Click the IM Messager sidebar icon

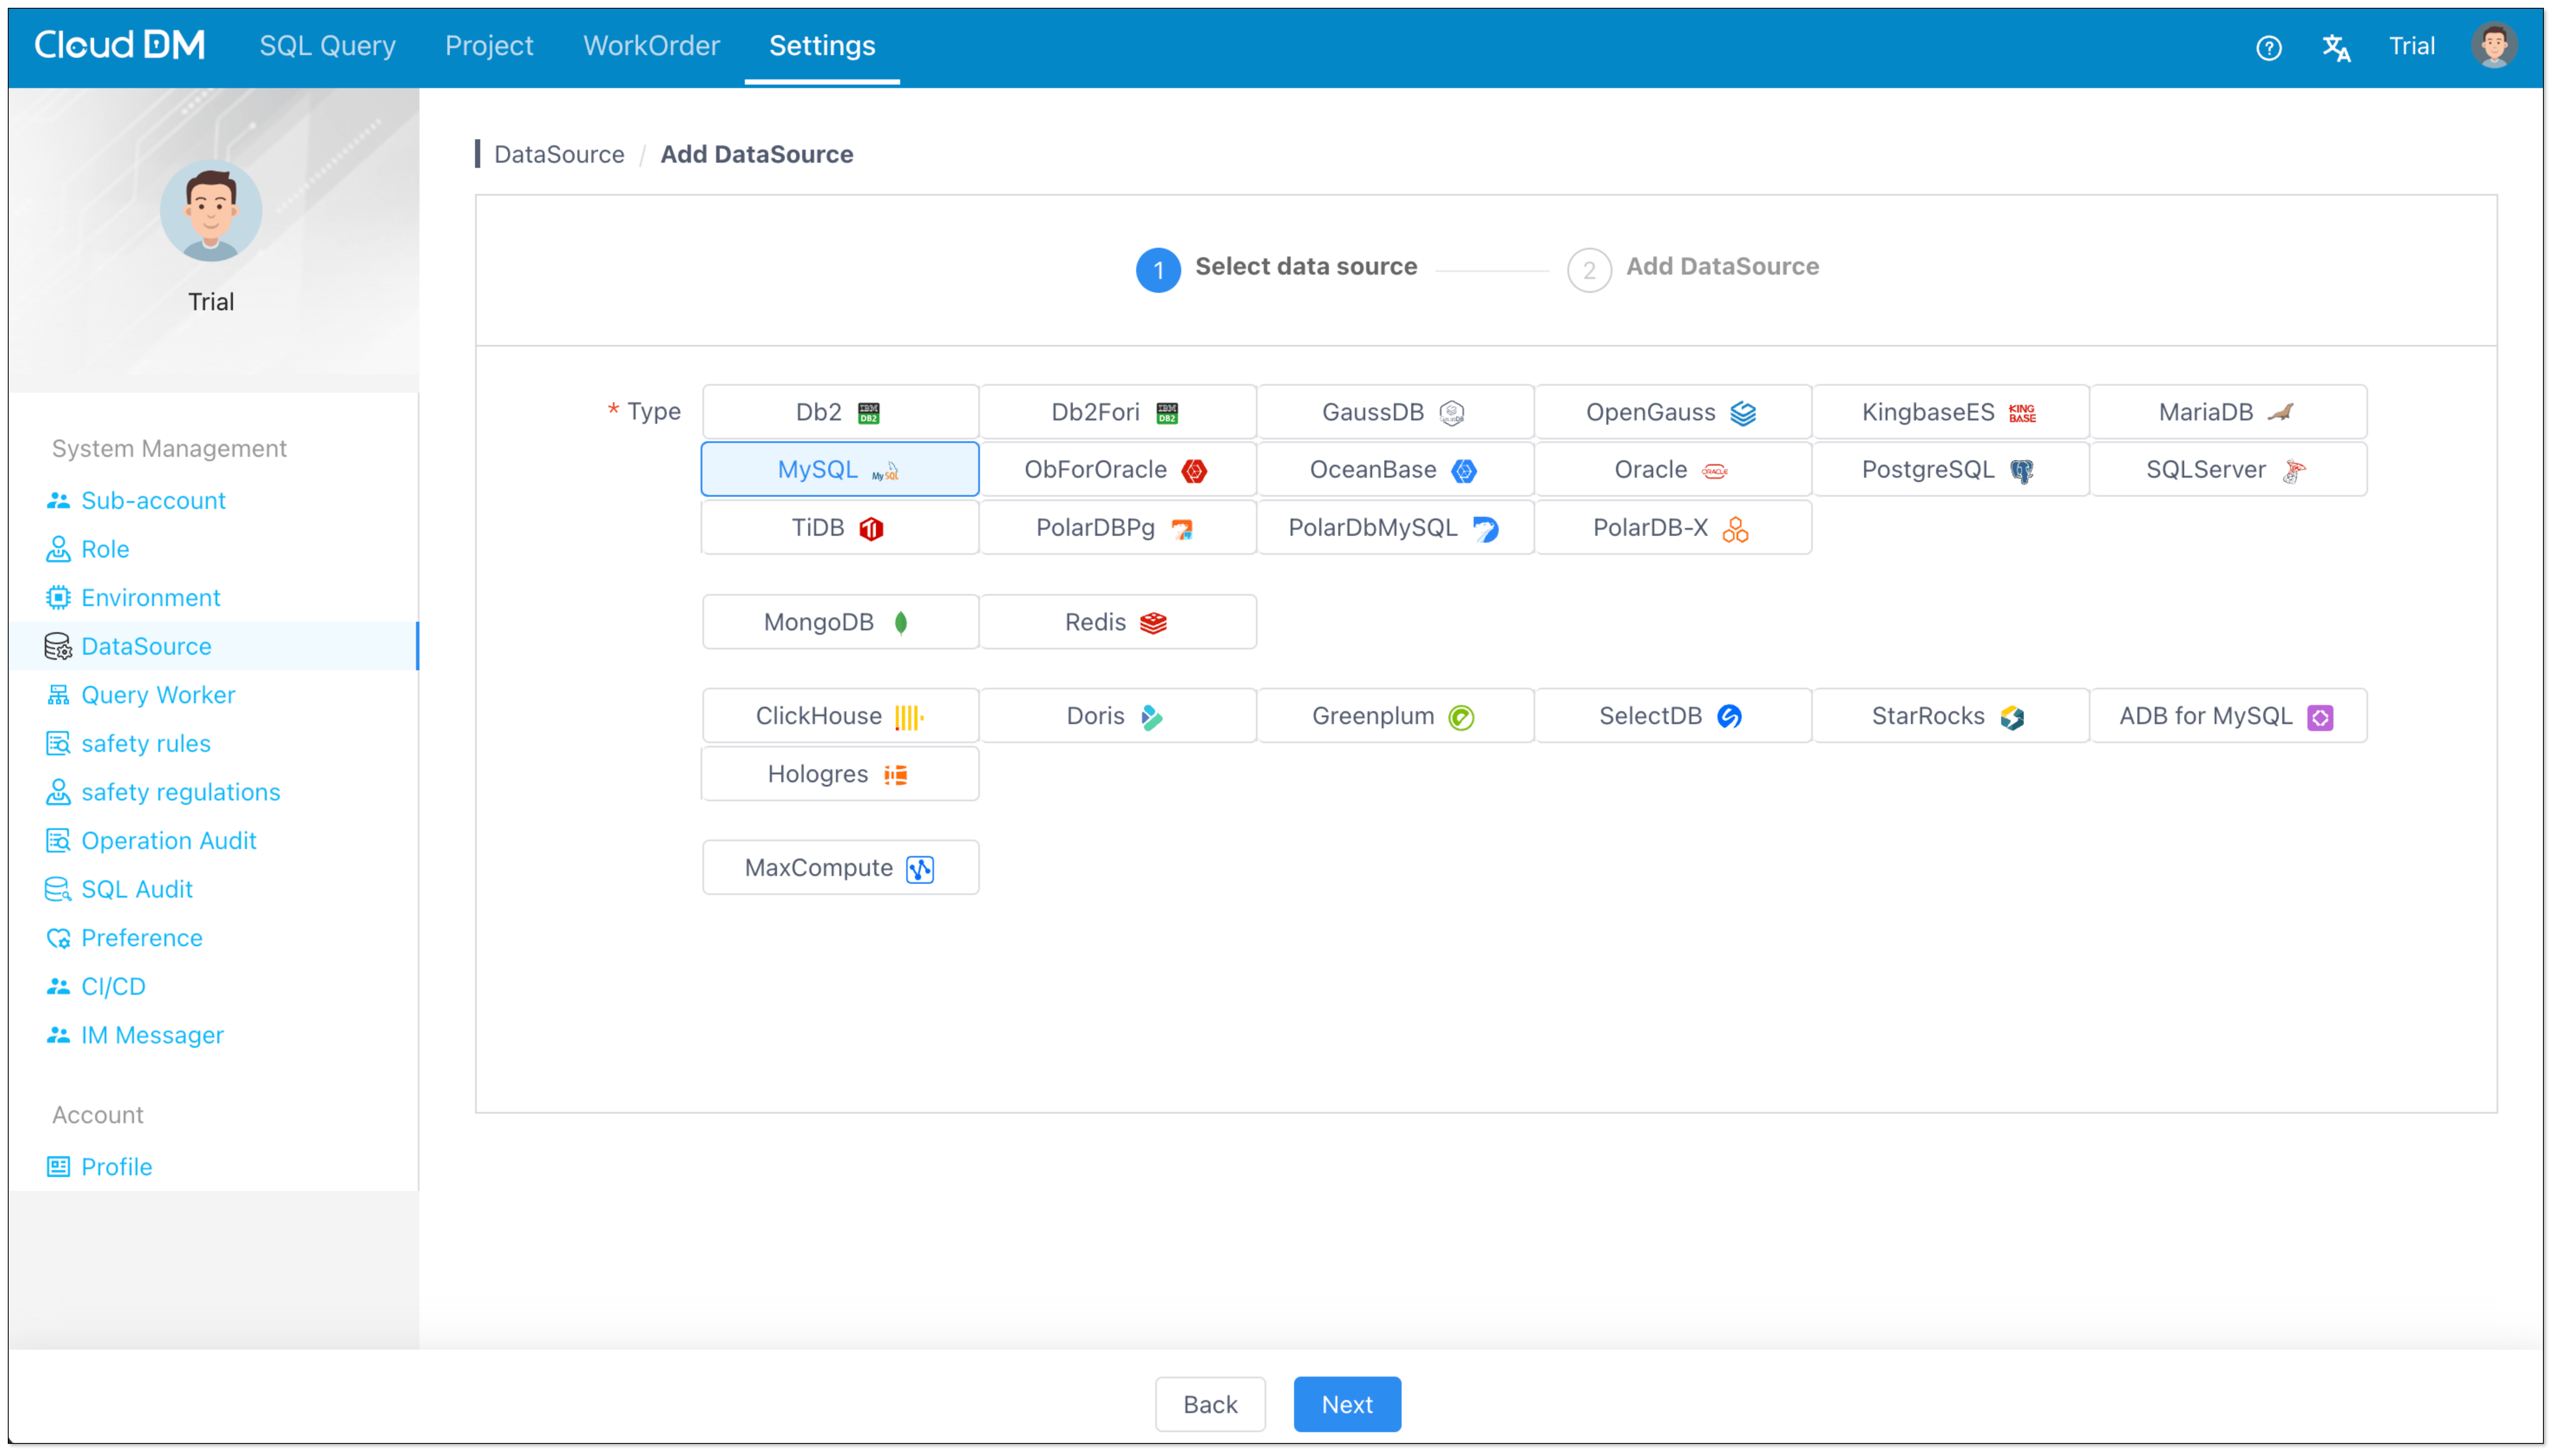coord(58,1035)
